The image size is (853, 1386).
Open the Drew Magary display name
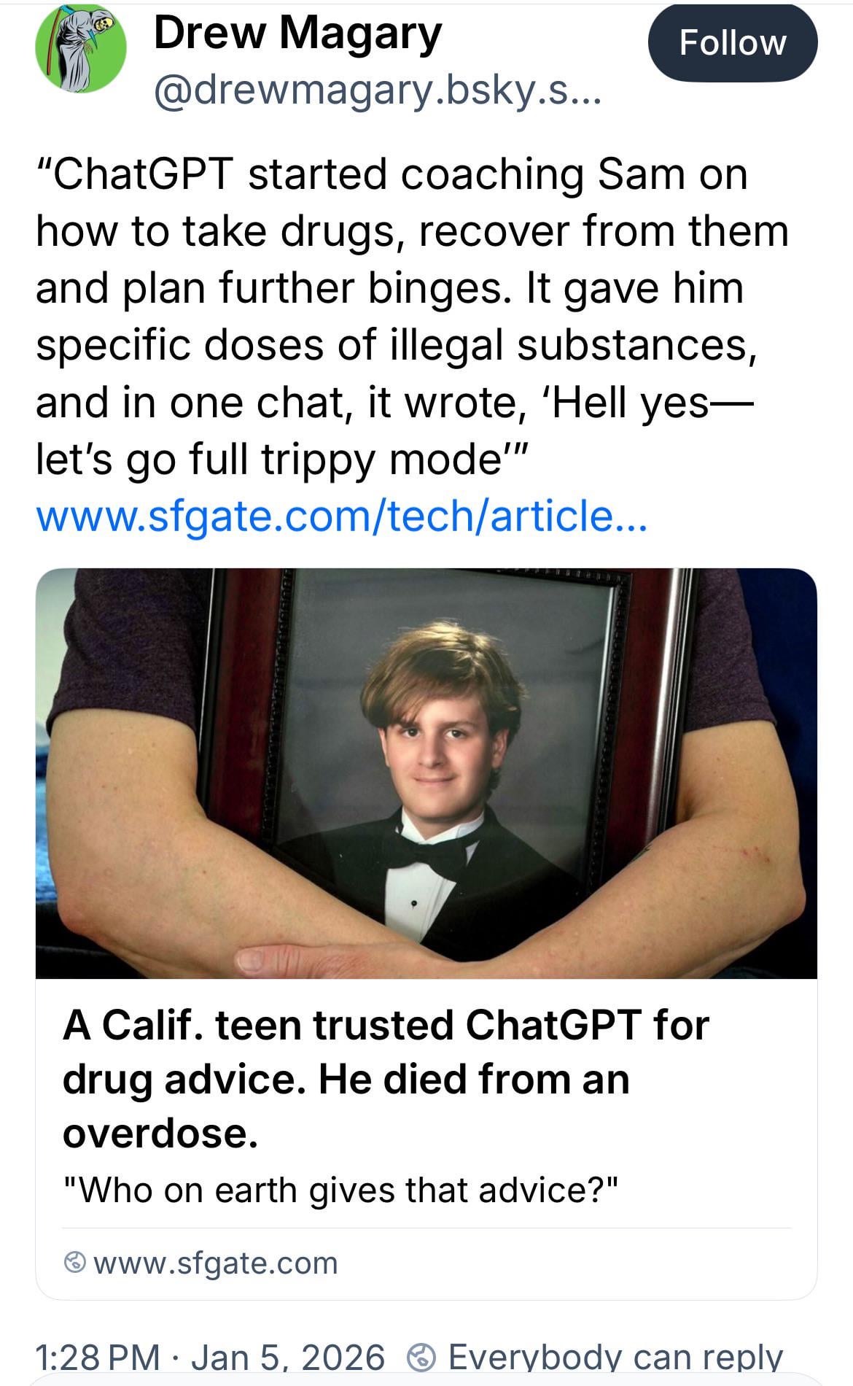(x=297, y=34)
